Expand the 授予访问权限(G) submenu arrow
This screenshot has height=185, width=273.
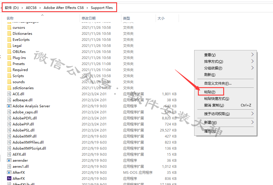[x=253, y=114]
